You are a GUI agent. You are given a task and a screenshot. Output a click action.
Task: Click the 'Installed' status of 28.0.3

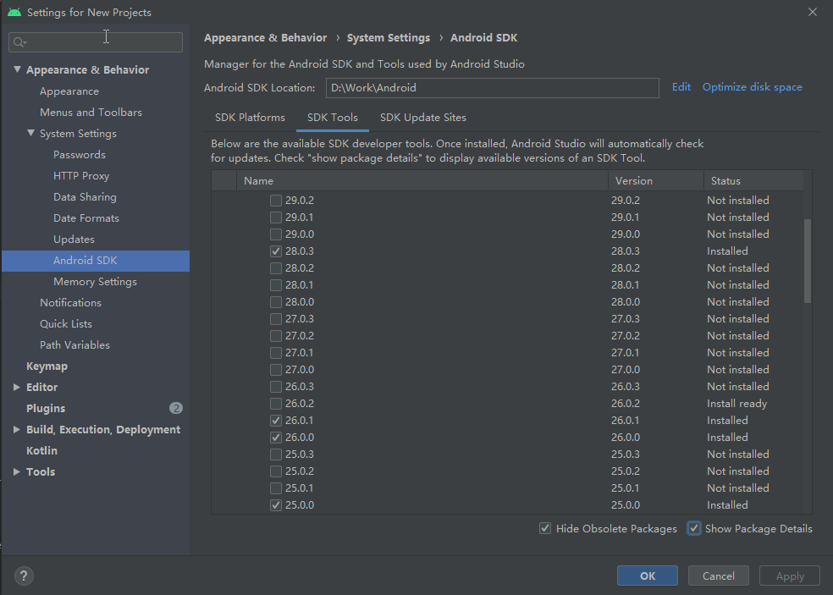(x=727, y=251)
